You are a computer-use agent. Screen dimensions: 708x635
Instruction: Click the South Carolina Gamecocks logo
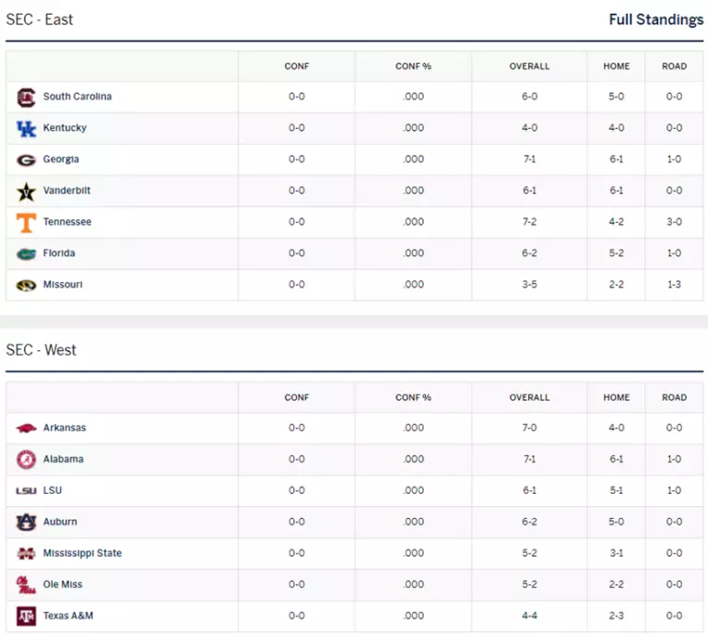pos(26,98)
